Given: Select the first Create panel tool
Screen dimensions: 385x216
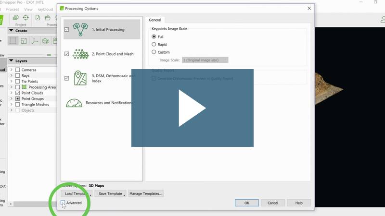Looking at the screenshot, I should pyautogui.click(x=13, y=41).
